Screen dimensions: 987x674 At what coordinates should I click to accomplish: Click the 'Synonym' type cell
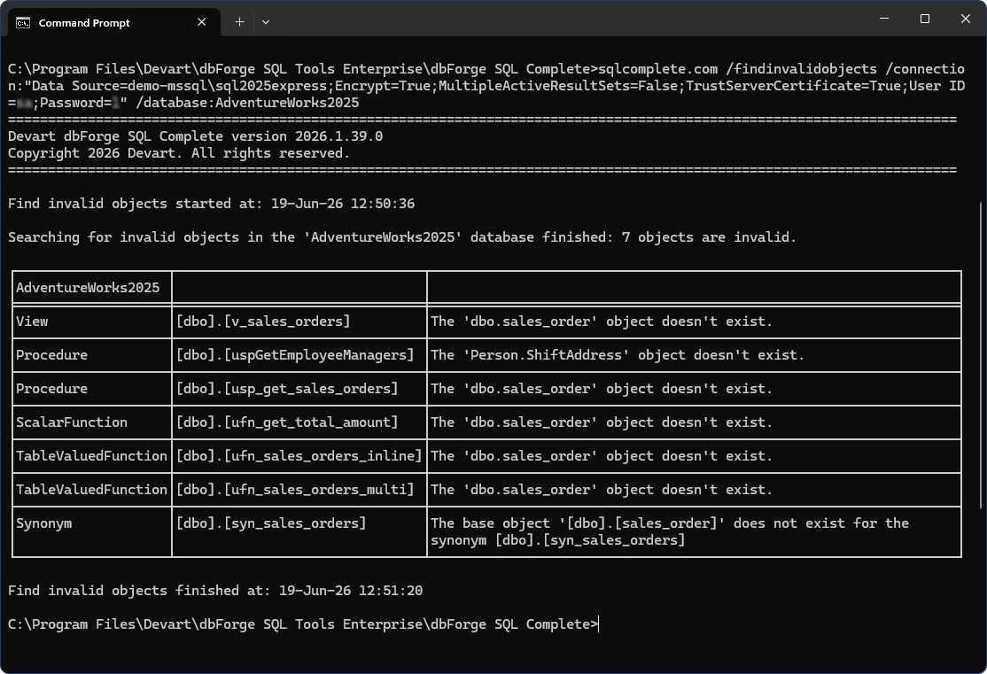click(91, 531)
